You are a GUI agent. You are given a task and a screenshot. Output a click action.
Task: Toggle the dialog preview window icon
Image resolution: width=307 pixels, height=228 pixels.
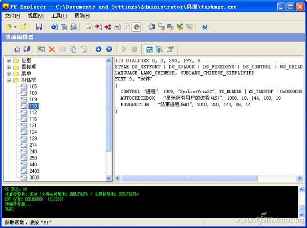tap(149, 49)
